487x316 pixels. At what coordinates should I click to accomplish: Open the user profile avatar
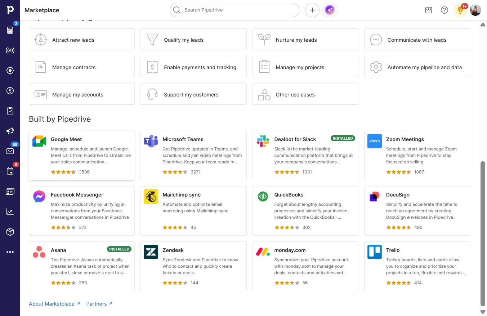point(475,10)
